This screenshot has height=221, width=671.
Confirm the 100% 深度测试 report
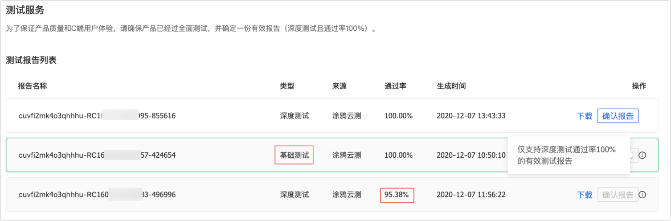coord(618,116)
